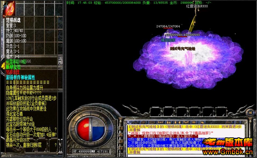Select the character named 测试号充气娃娃
This screenshot has height=158, width=257.
183,49
